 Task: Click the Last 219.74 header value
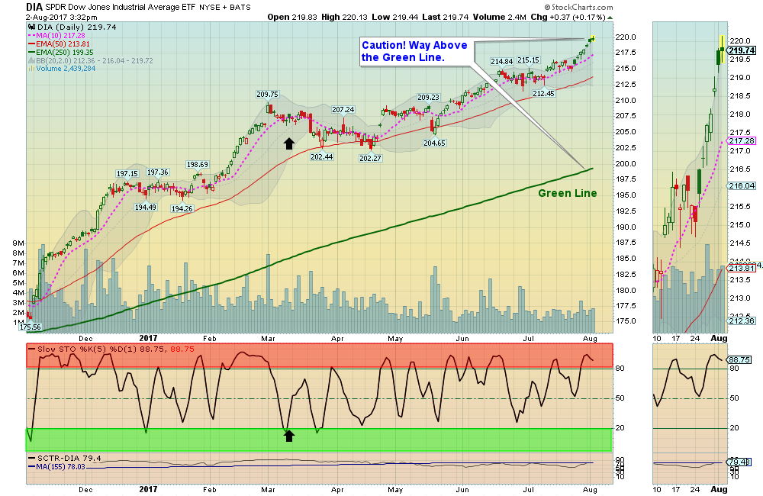pos(446,17)
